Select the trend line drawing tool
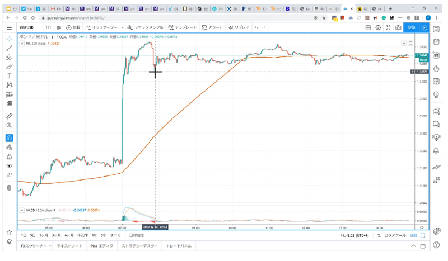Screen dimensions: 448x261 click(9, 48)
